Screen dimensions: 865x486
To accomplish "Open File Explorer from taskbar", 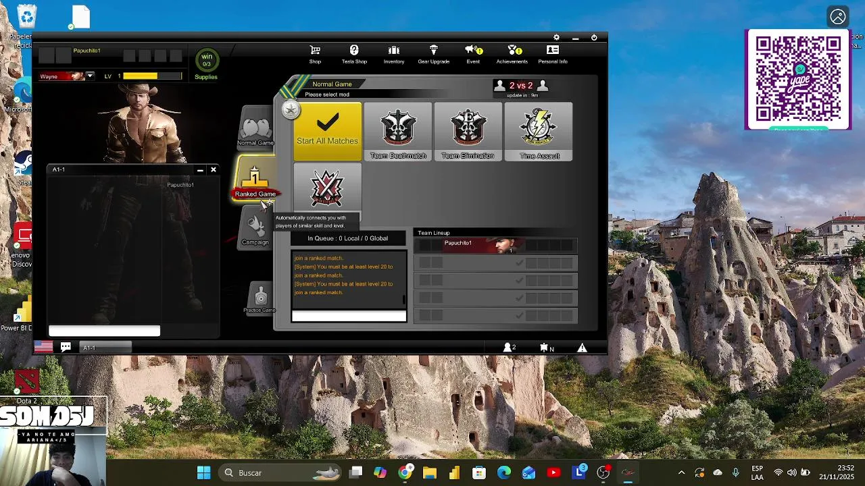I will [429, 473].
